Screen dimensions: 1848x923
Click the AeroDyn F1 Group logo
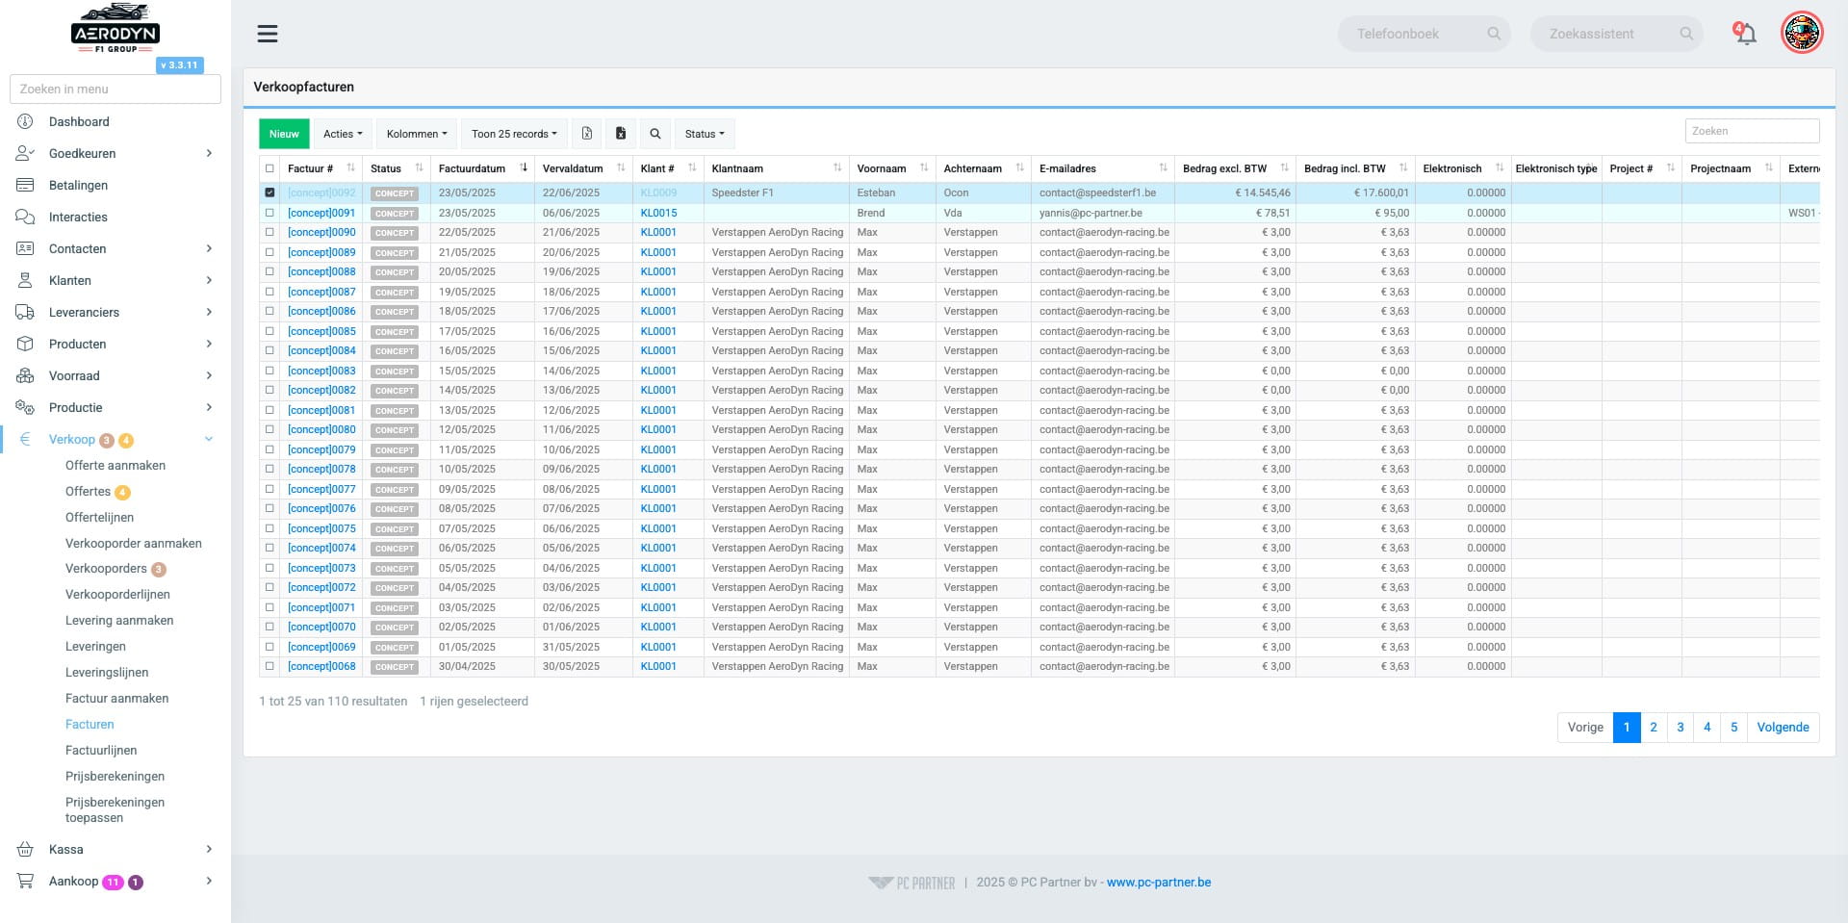click(115, 29)
